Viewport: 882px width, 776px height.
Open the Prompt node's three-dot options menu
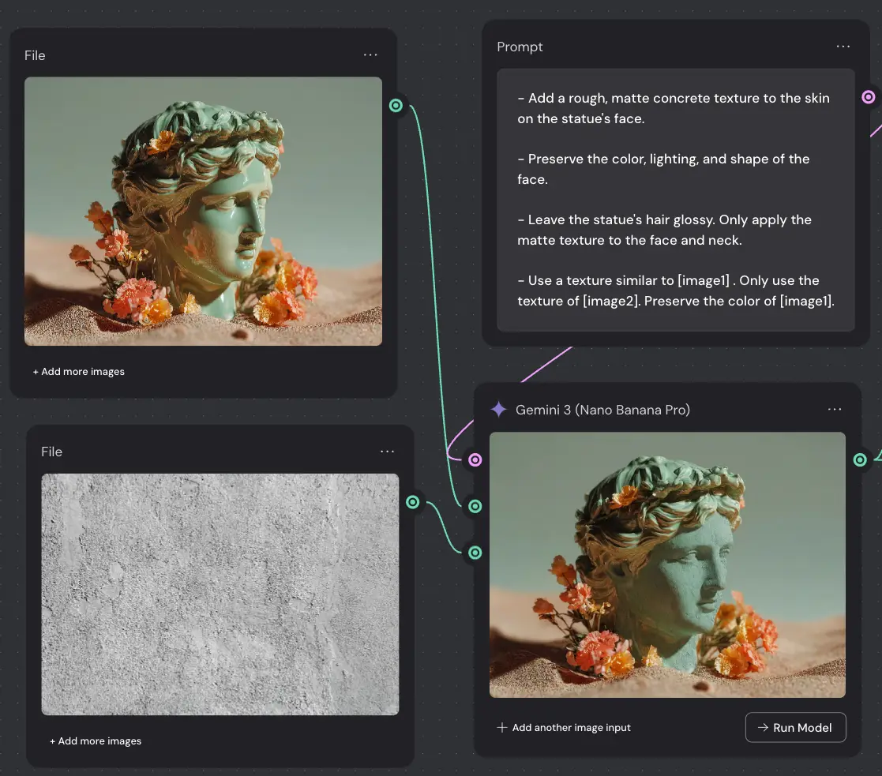[843, 47]
